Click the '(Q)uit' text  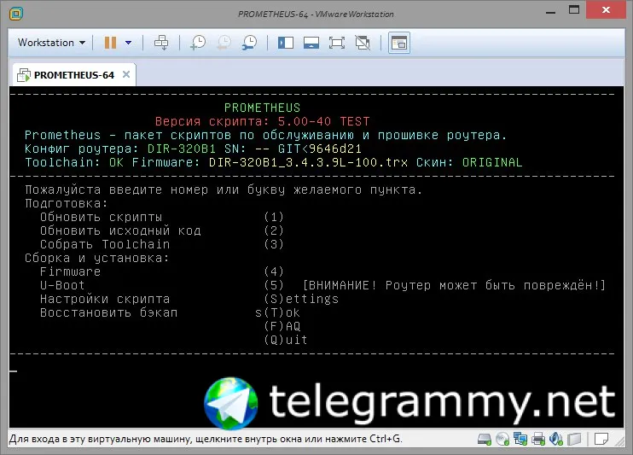coord(286,340)
